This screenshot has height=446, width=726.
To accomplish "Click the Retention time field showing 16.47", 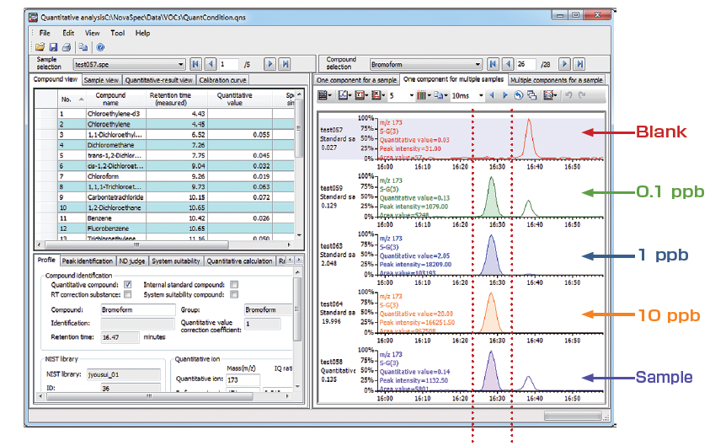I will point(120,337).
